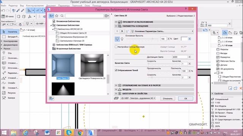This screenshot has height=136, width=243.
Task: Click the Undo arrow in main toolbar
Action: point(3,11)
